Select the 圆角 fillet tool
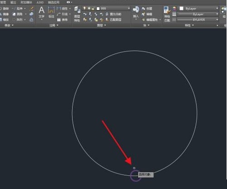Screen dimensions: 227x189 click(18, 14)
